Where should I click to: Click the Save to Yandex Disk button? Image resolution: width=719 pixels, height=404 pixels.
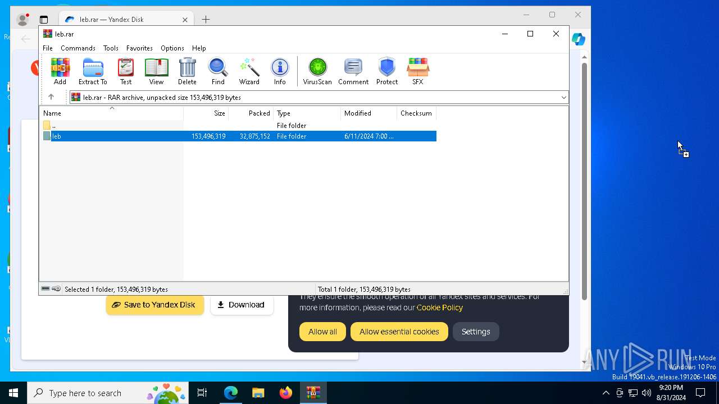154,305
